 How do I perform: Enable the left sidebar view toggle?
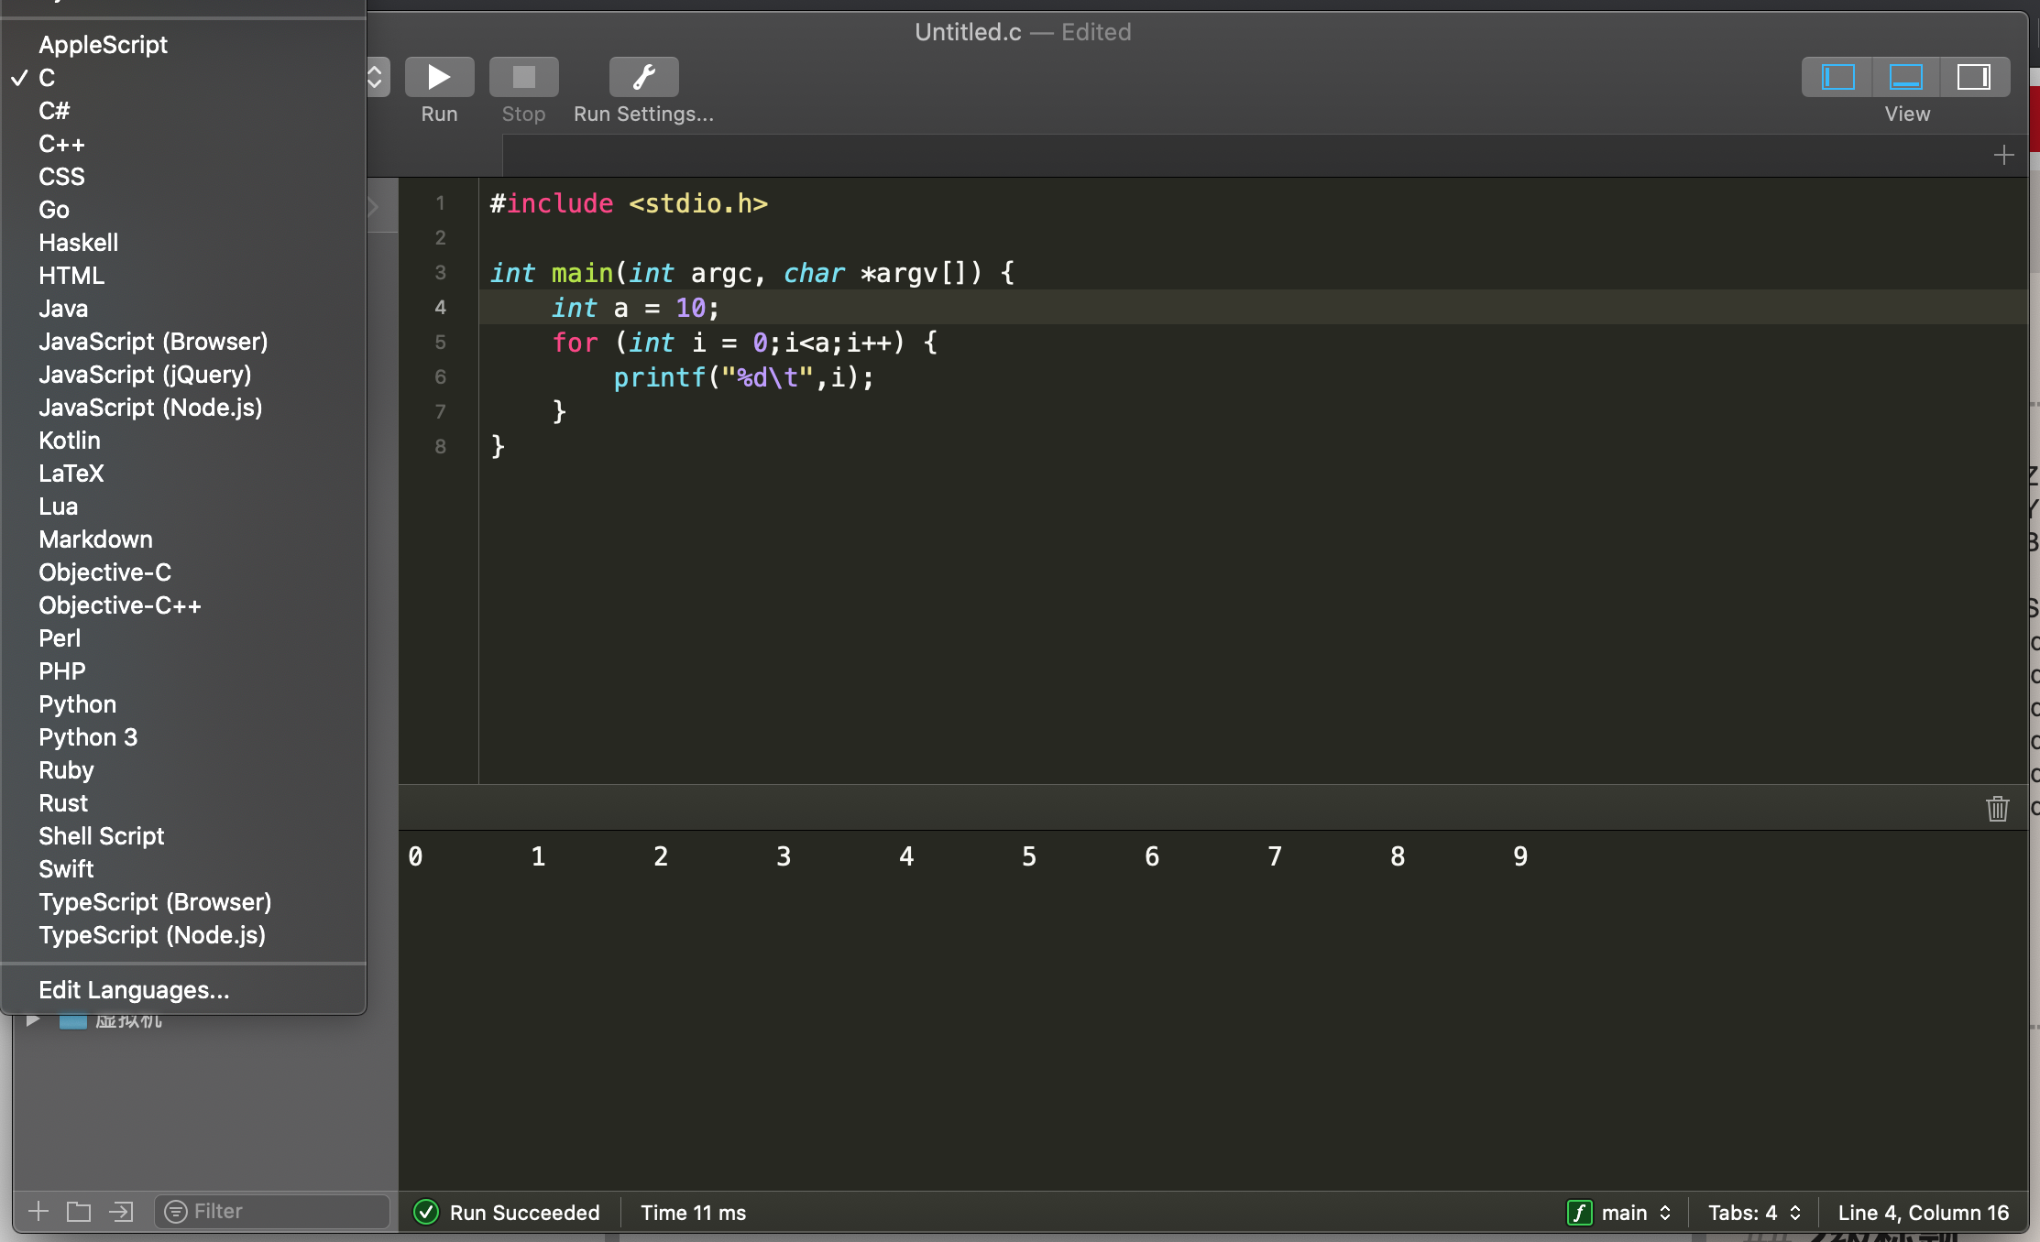[x=1837, y=77]
